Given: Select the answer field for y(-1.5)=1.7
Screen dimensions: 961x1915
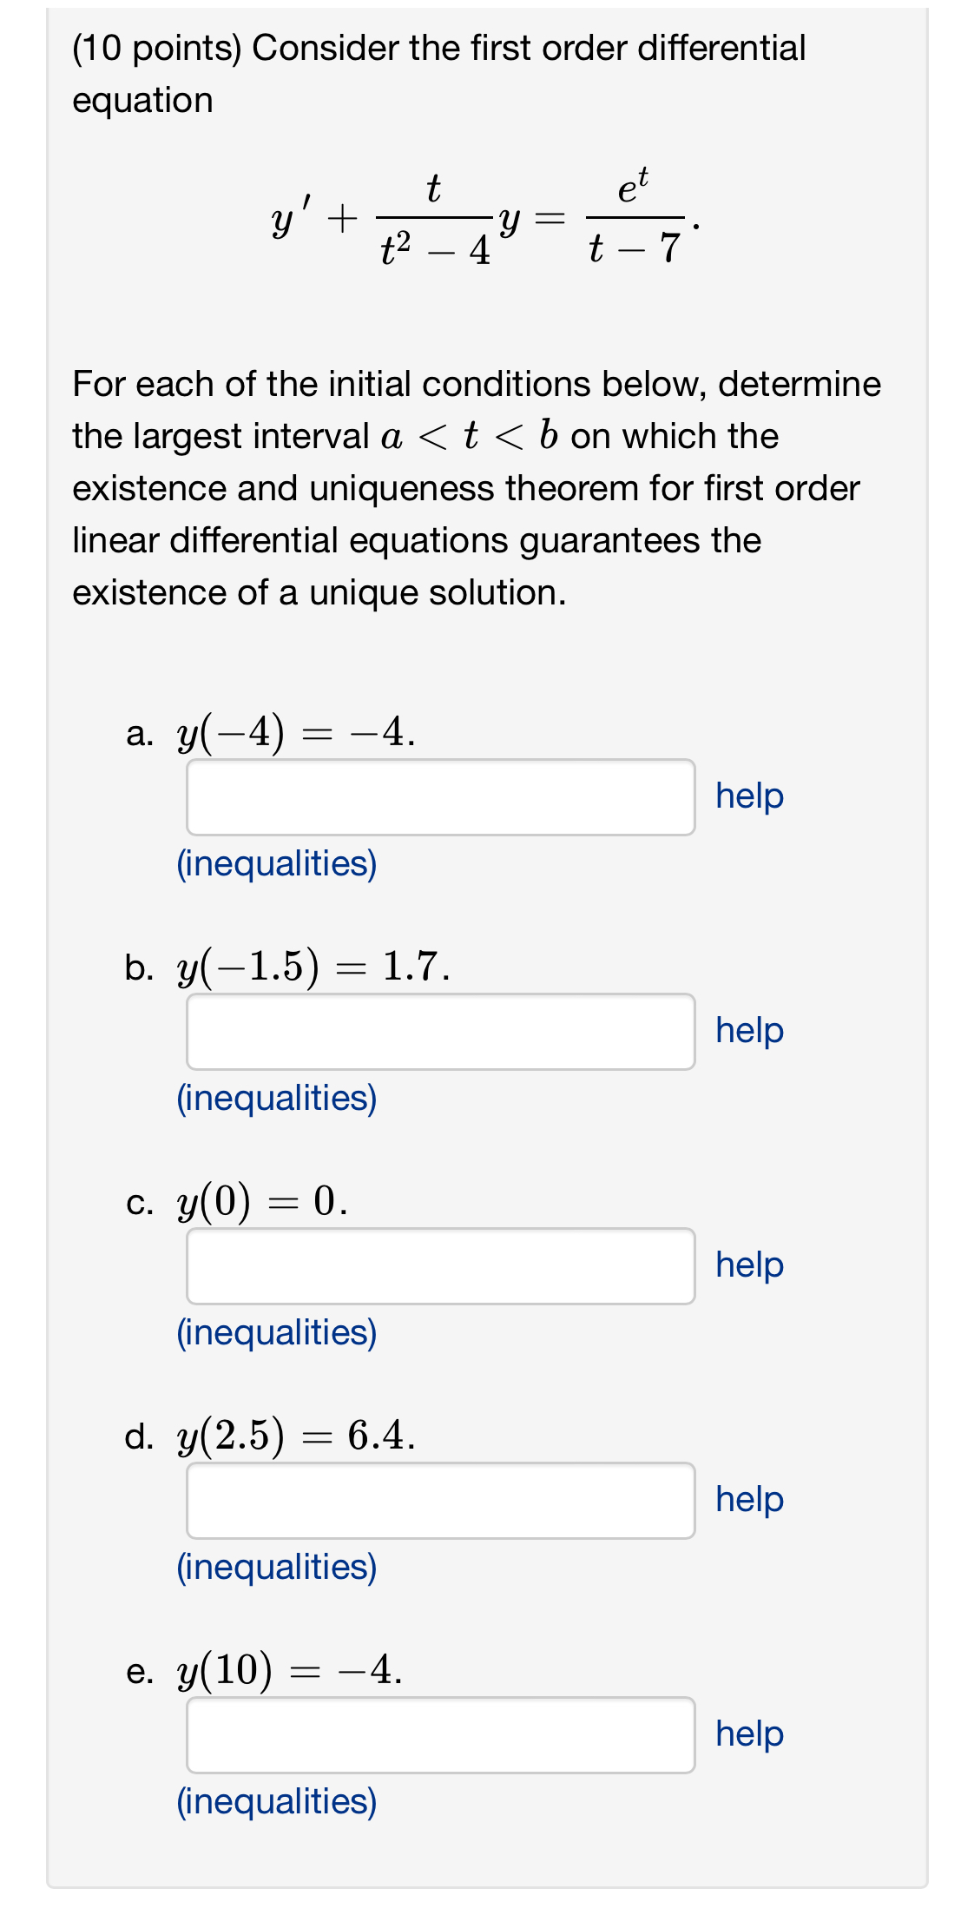Looking at the screenshot, I should click(438, 1033).
